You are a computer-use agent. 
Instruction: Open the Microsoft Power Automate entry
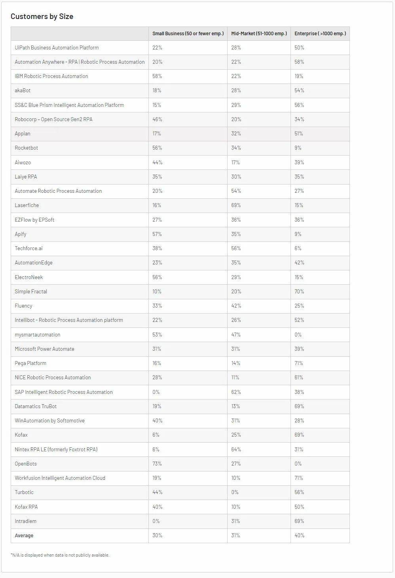pyautogui.click(x=44, y=349)
